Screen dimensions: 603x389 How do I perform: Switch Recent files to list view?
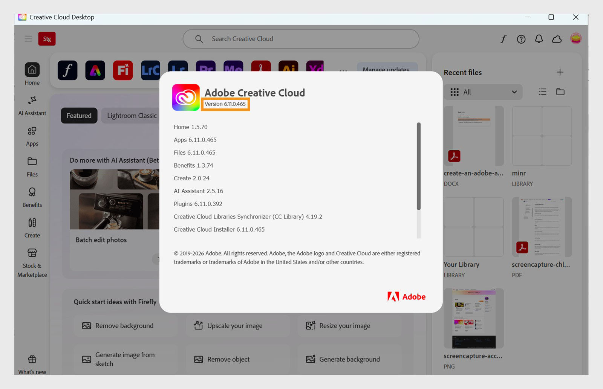[542, 92]
